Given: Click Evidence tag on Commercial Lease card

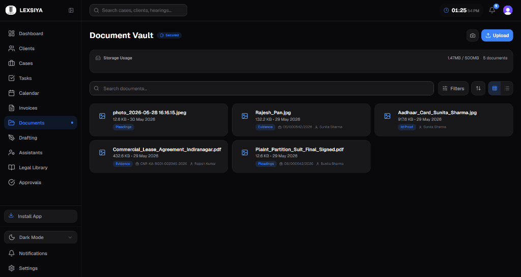Looking at the screenshot, I should tap(123, 164).
